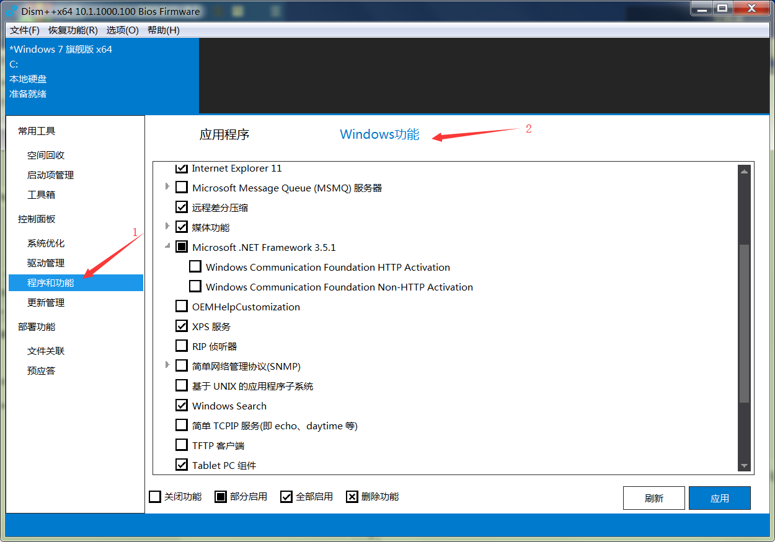
Task: Check 简单网络管理协议(SNMP) checkbox
Action: (x=182, y=366)
